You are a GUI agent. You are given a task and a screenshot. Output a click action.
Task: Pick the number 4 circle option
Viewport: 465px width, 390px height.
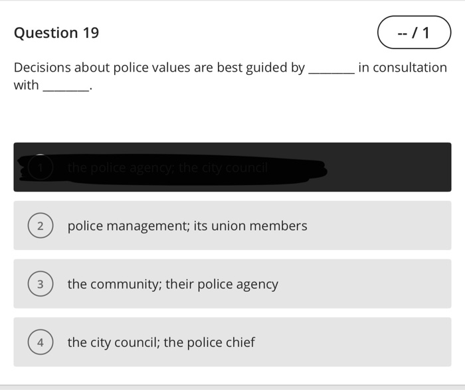tap(40, 343)
